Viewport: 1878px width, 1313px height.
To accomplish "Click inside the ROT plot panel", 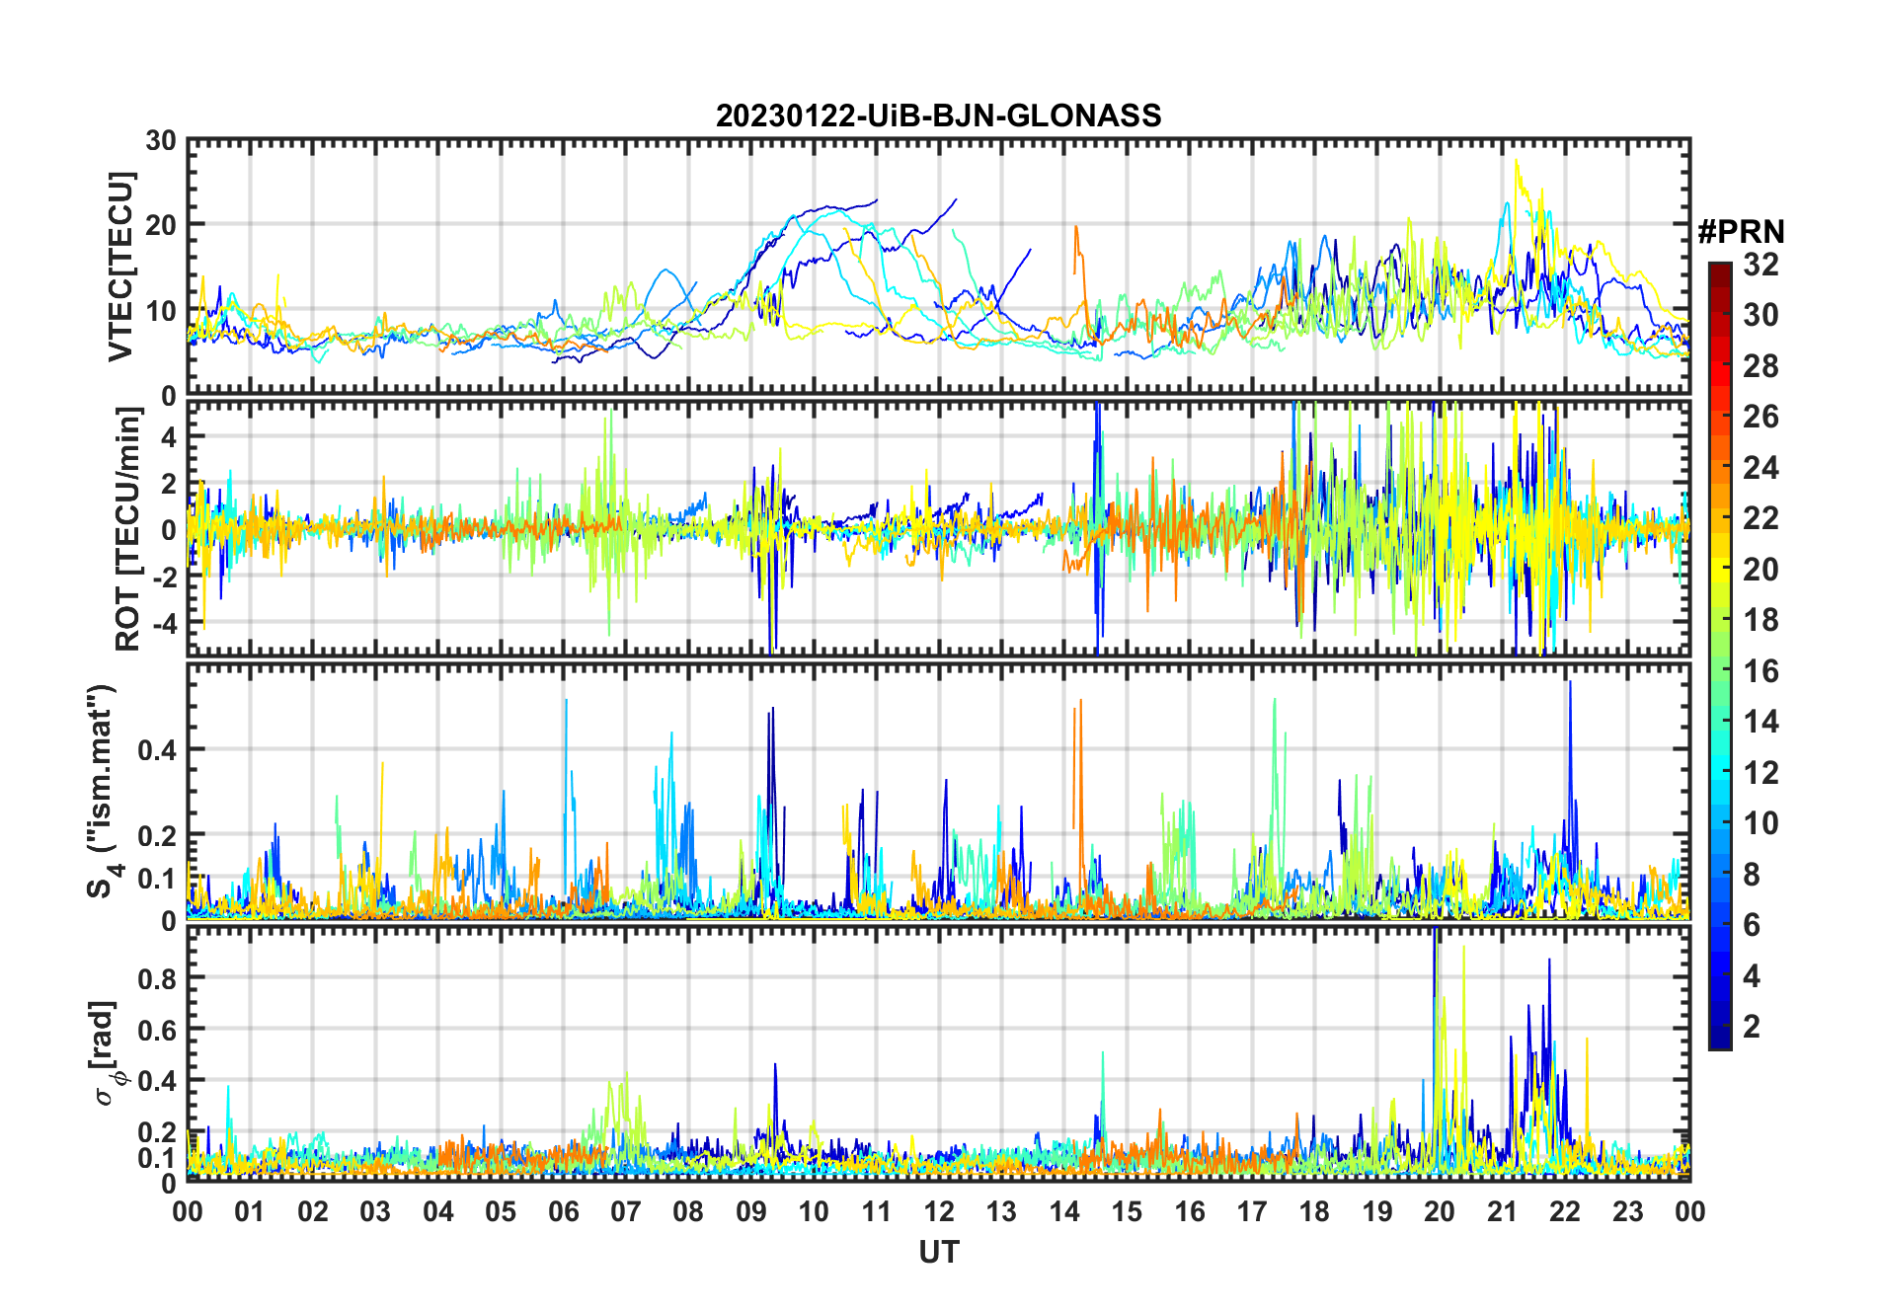I will (x=938, y=527).
